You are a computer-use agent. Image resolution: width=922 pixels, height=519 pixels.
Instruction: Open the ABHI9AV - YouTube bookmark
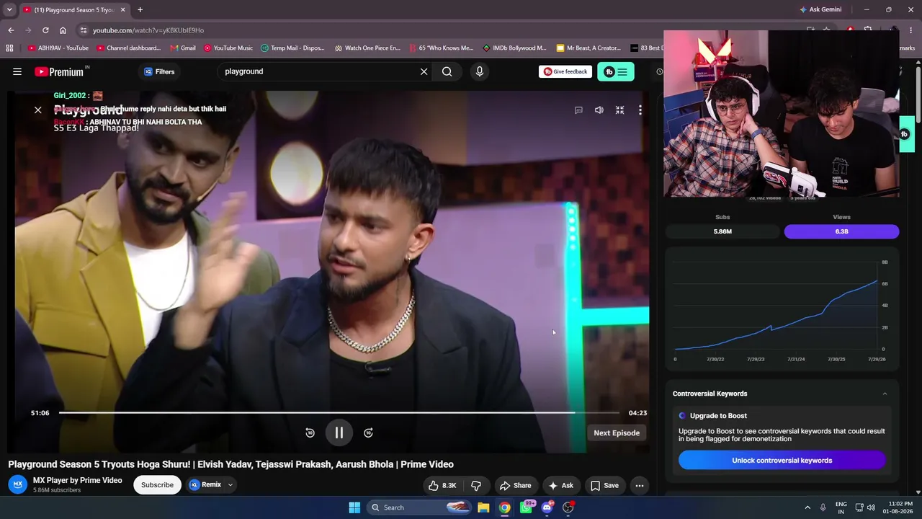[x=58, y=48]
